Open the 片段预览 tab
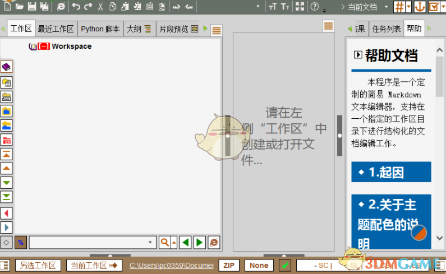446x274 pixels. coord(178,29)
